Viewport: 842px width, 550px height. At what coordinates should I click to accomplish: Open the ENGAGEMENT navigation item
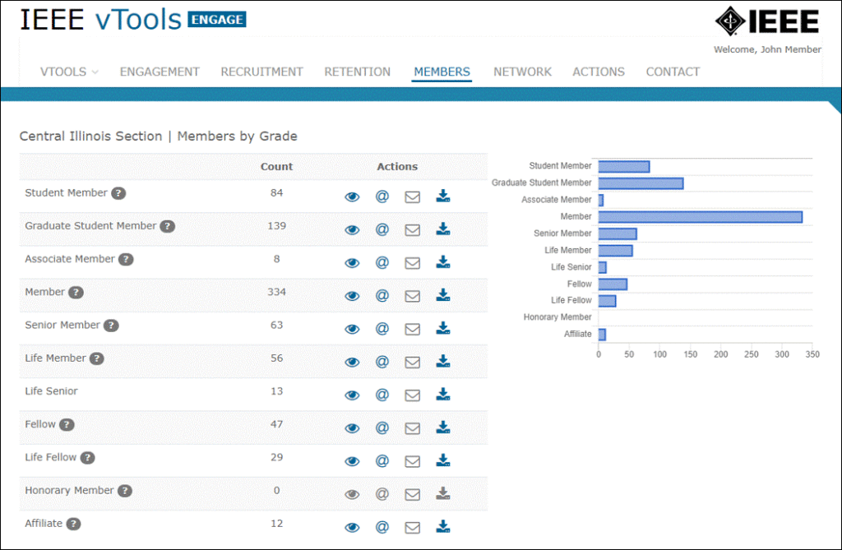(x=159, y=72)
